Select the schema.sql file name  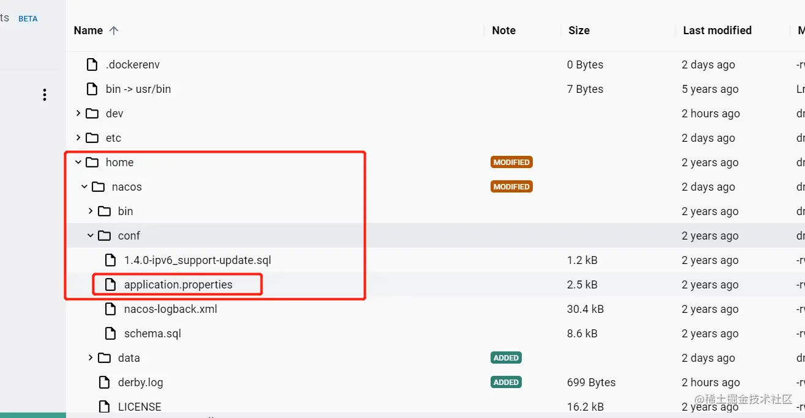click(x=152, y=334)
